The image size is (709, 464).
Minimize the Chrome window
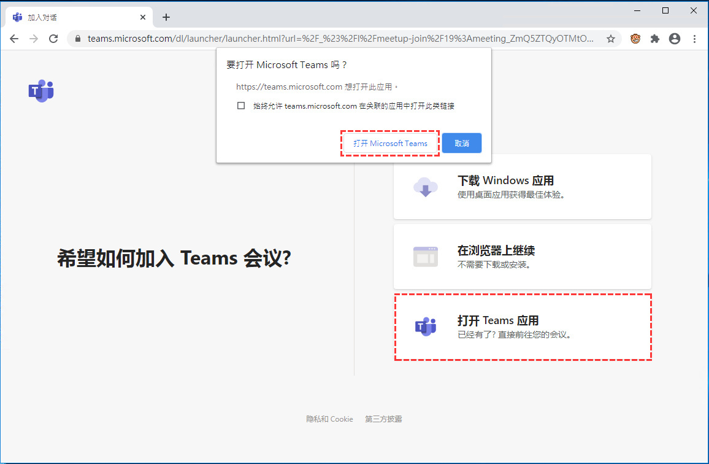[637, 10]
